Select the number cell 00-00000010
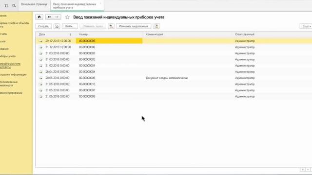This screenshot has width=312, height=175. point(87,84)
